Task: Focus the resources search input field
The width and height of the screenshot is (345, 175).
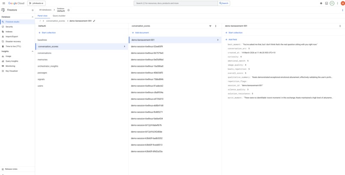Action: 176,3
